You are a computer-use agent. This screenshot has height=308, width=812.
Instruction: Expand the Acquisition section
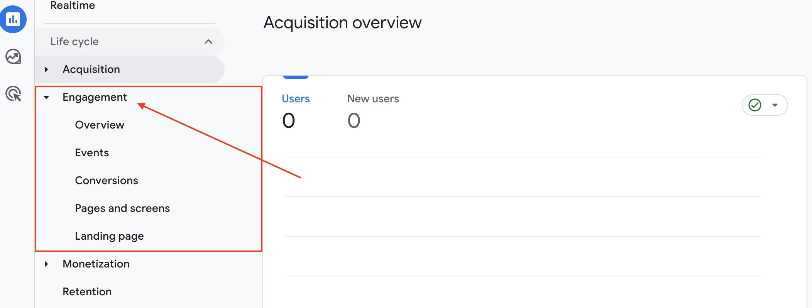point(47,69)
